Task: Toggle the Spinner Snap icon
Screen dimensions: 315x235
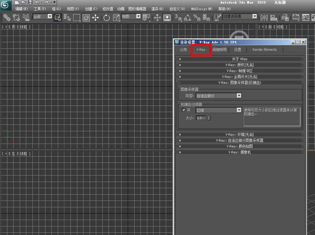Action: [x=206, y=18]
